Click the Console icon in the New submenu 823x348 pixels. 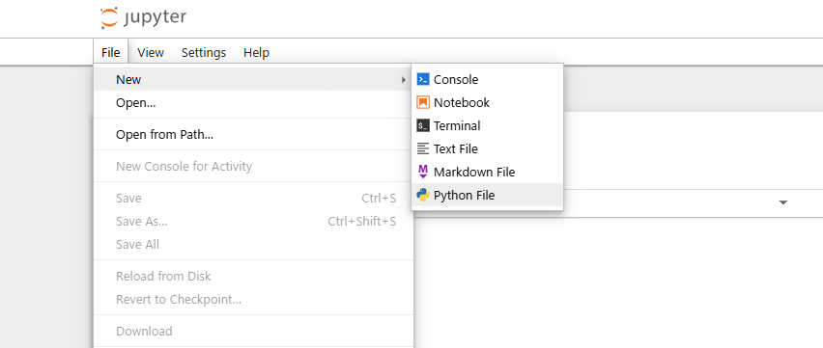tap(423, 79)
